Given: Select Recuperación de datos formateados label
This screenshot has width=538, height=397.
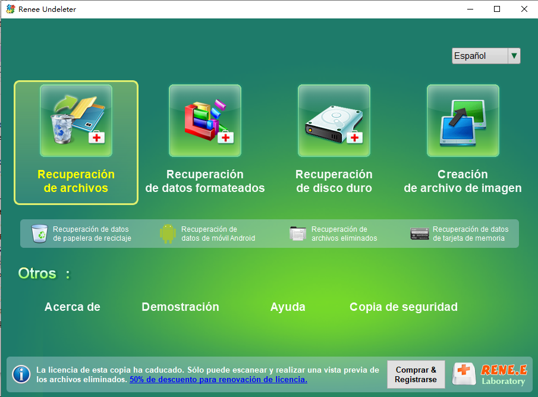Looking at the screenshot, I should coord(205,181).
